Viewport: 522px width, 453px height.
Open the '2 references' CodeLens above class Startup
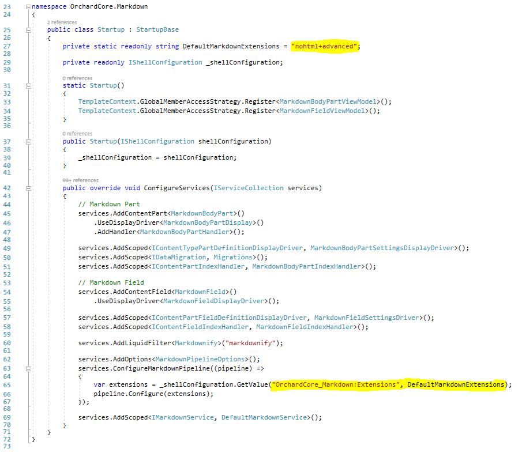[62, 22]
